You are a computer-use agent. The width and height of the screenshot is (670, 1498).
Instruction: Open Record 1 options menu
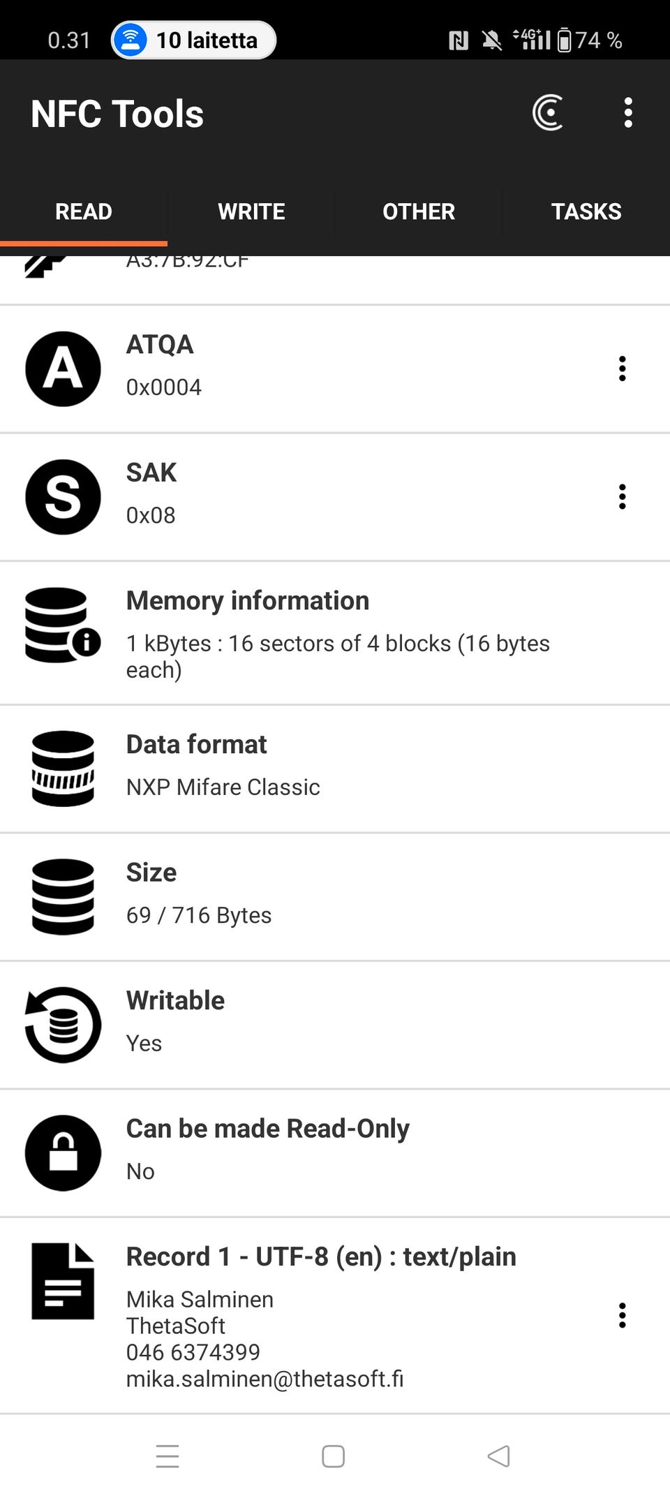pos(622,1315)
